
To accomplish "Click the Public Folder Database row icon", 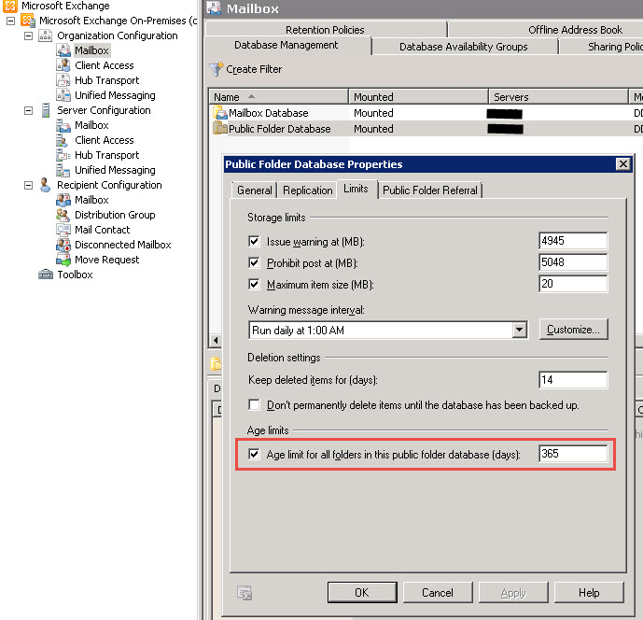I will (x=220, y=129).
